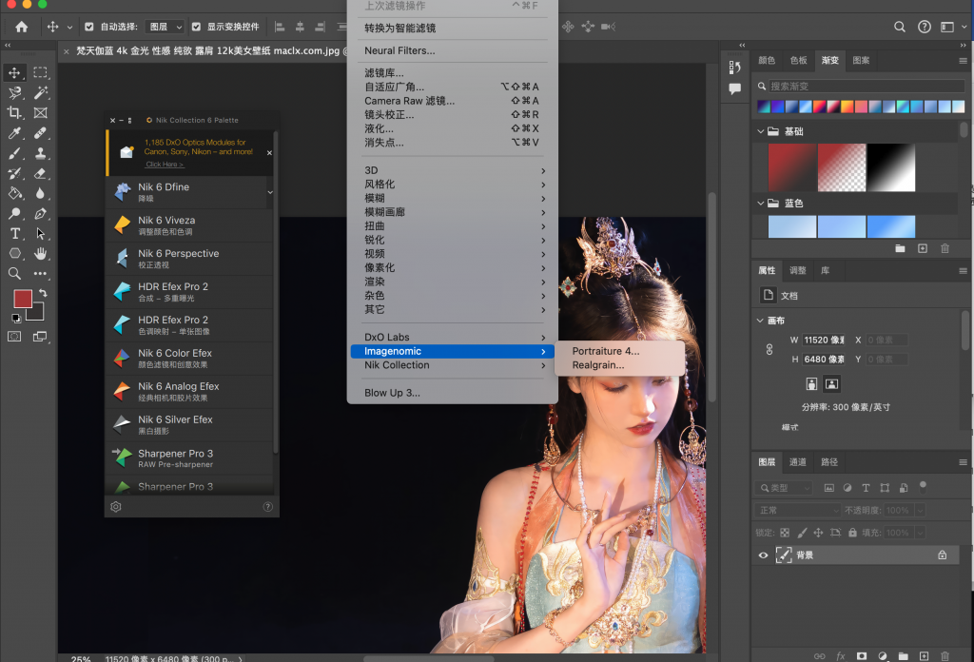The height and width of the screenshot is (662, 974).
Task: Select the Move tool
Action: pos(13,72)
